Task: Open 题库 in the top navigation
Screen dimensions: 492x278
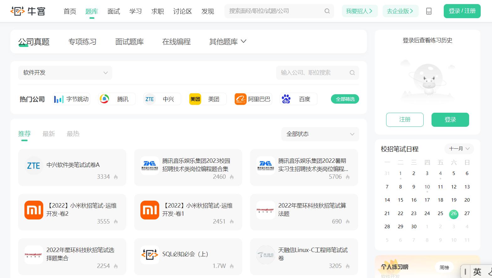Action: pyautogui.click(x=92, y=11)
